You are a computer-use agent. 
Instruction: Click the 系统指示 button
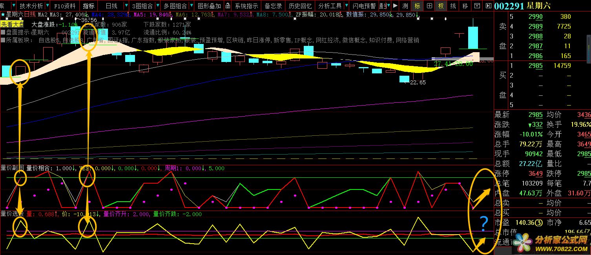(x=246, y=6)
